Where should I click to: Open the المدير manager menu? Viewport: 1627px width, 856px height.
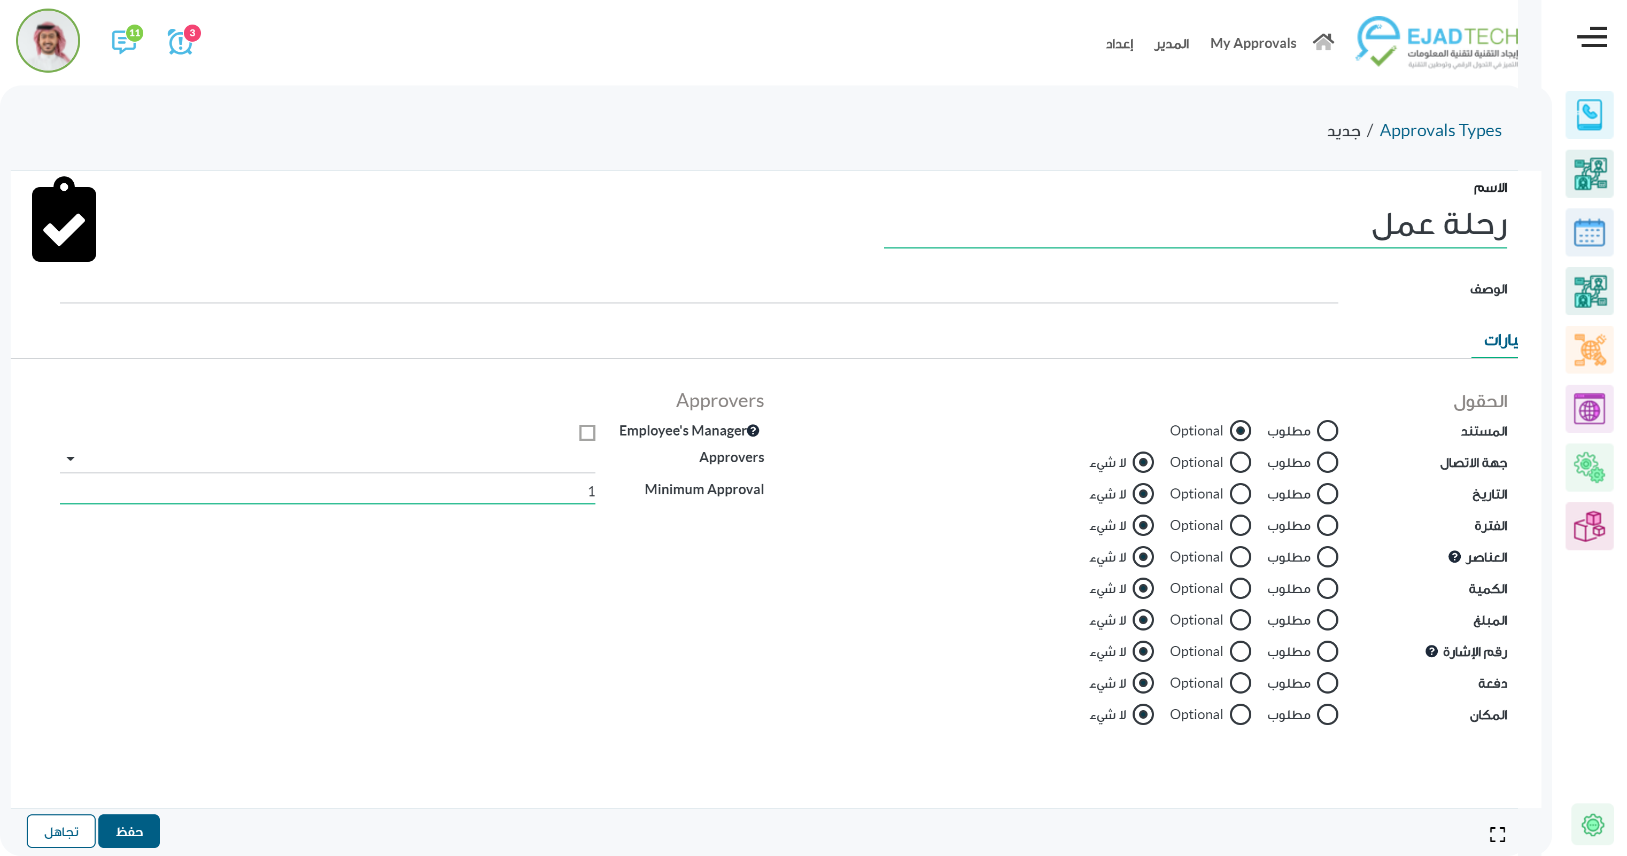(1172, 44)
